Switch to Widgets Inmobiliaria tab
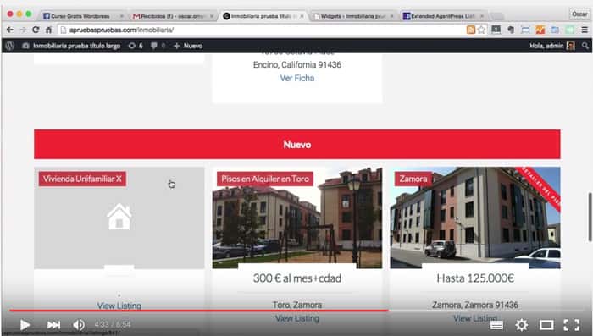The image size is (593, 336). (x=353, y=16)
